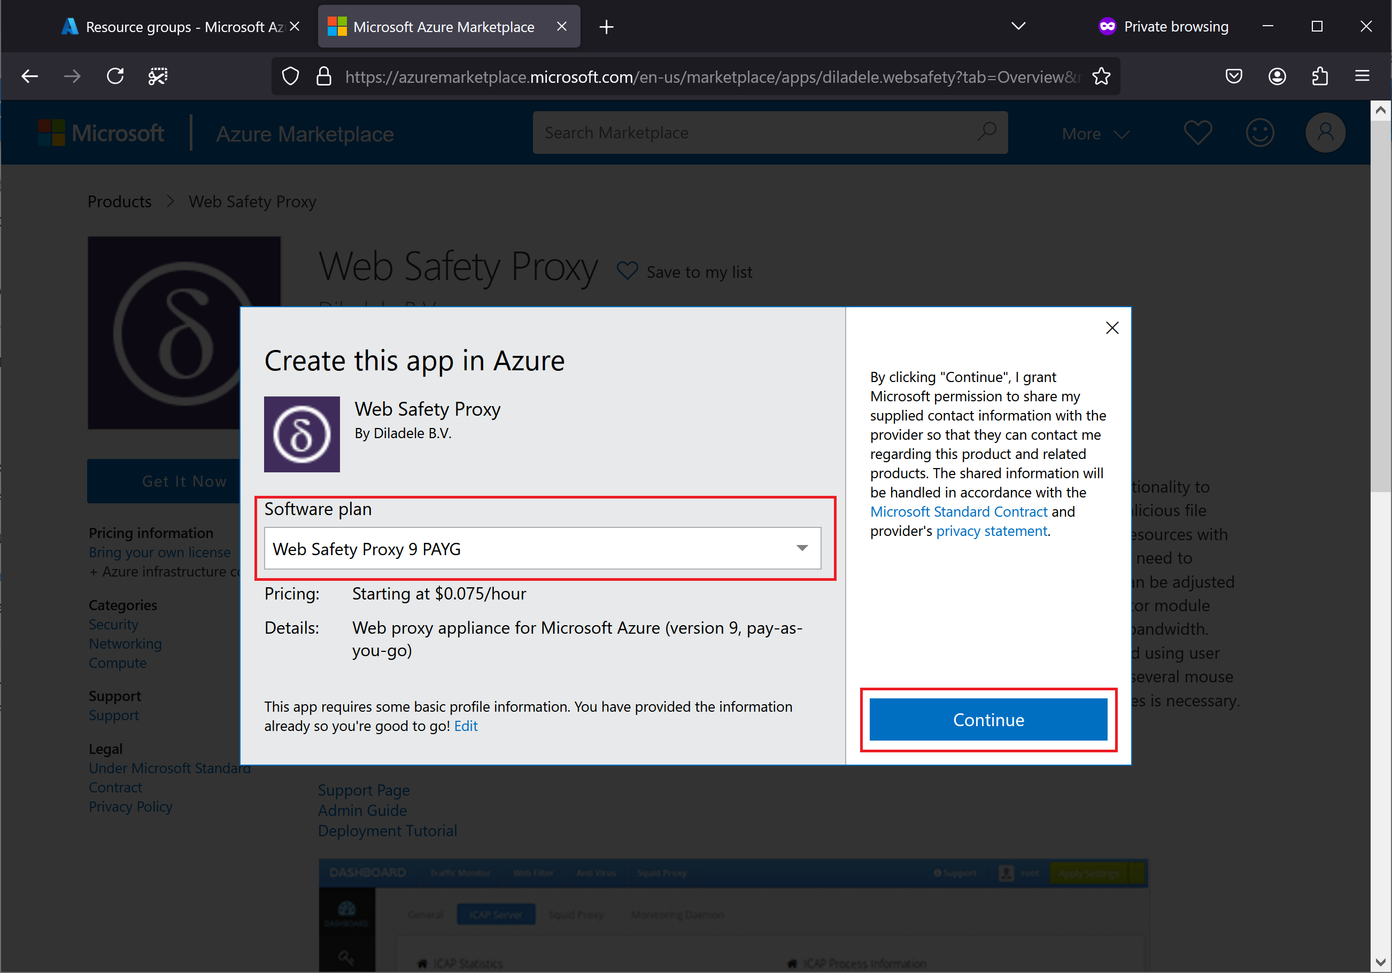The height and width of the screenshot is (973, 1392).
Task: Click the dashboard screenshot thumbnail
Action: [733, 915]
